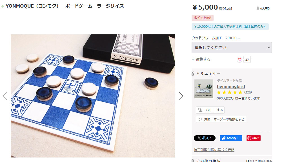Show the next product image arrow

[x=181, y=96]
